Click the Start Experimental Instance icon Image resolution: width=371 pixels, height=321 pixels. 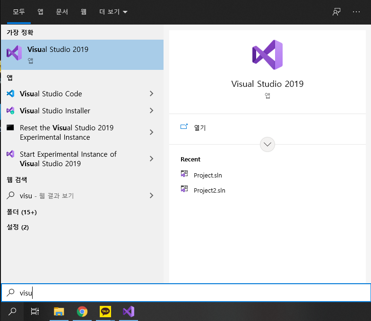click(x=10, y=154)
